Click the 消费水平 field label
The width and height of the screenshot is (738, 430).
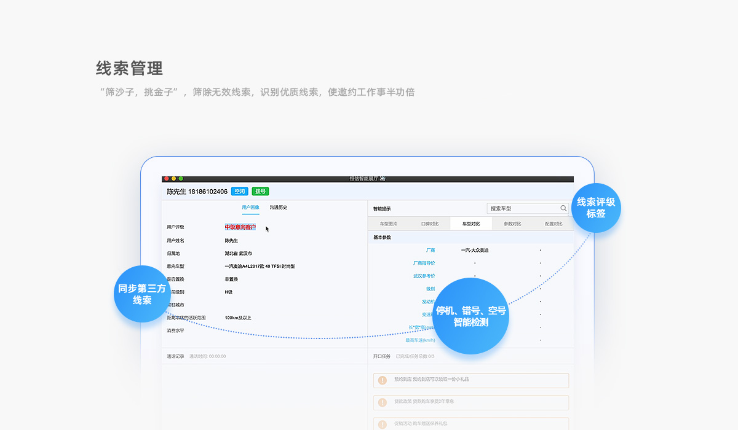pyautogui.click(x=175, y=330)
